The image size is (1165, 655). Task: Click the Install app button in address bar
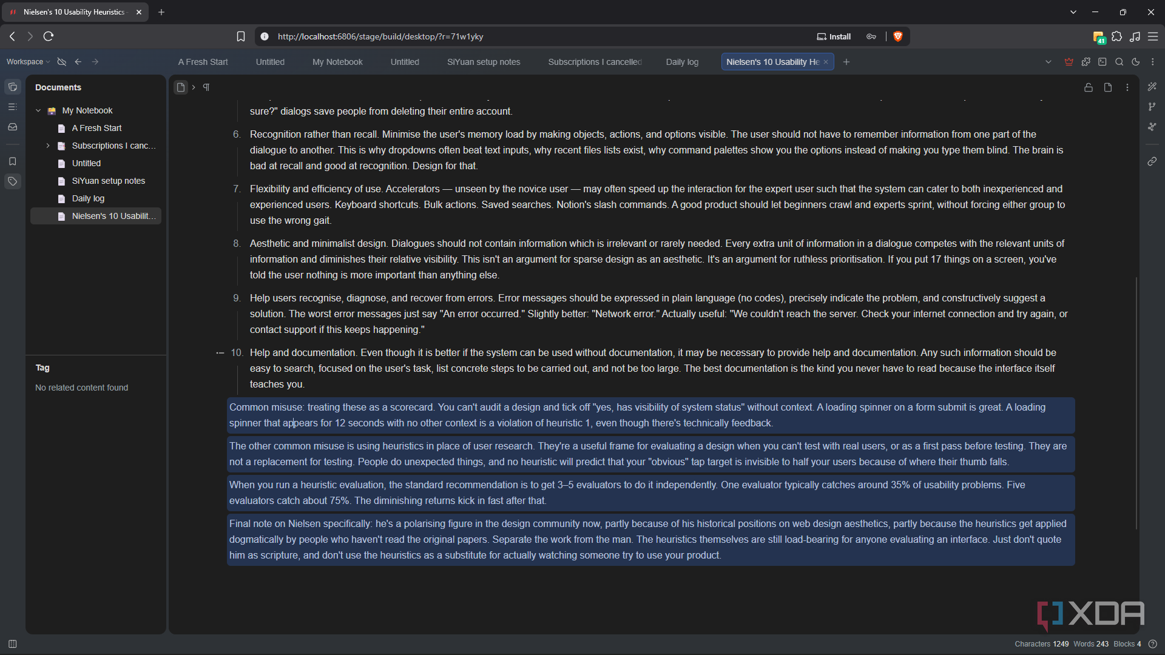834,36
